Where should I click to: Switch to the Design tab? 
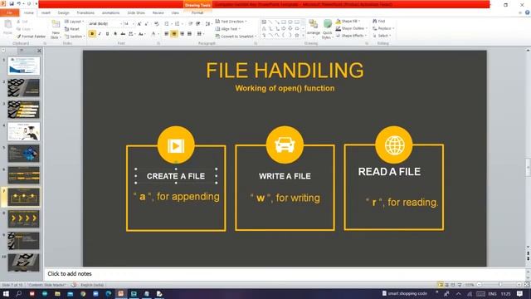coord(63,13)
